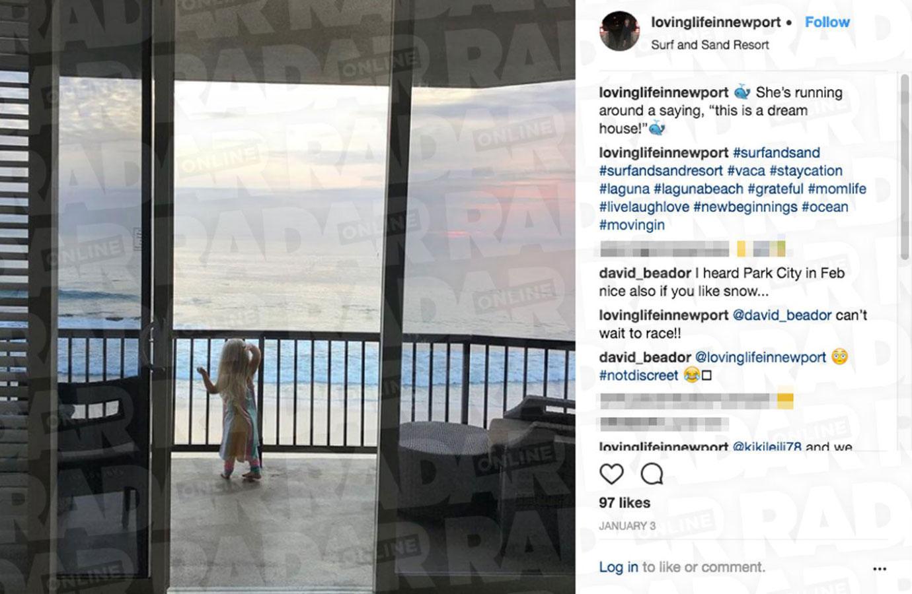
Task: Open the Surf and Sand Resort location
Action: click(x=710, y=45)
